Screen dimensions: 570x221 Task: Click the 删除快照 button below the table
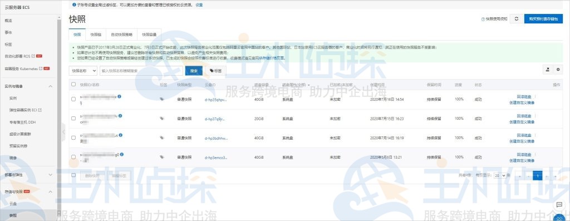click(92, 175)
